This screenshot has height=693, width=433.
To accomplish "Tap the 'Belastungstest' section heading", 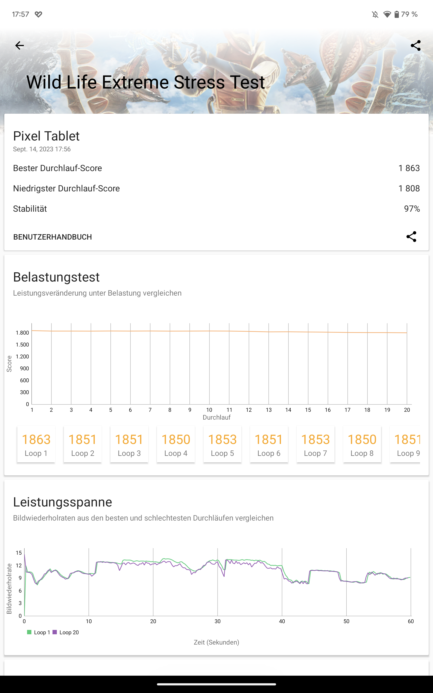I will [x=56, y=277].
